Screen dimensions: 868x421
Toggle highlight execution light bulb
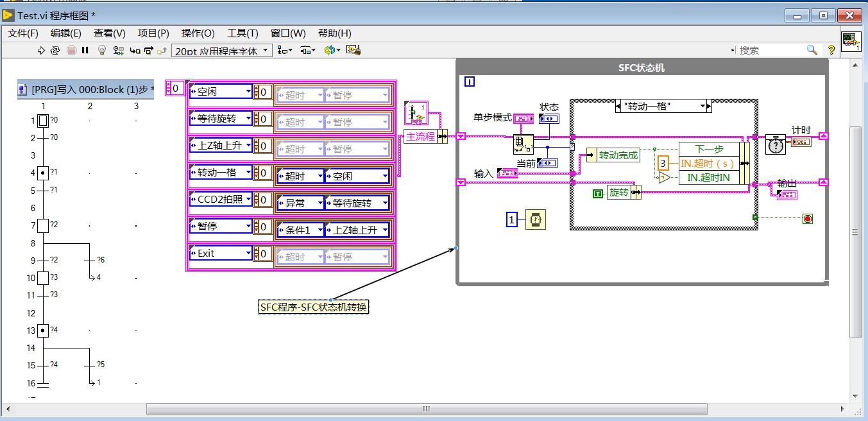(x=101, y=50)
